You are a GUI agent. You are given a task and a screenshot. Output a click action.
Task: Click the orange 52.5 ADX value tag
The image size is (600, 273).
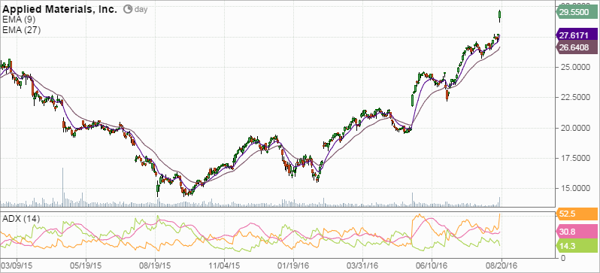pos(576,214)
